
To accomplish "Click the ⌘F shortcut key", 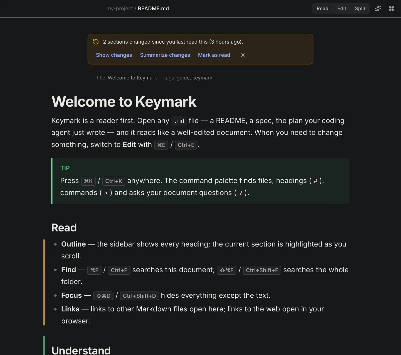I will point(94,270).
